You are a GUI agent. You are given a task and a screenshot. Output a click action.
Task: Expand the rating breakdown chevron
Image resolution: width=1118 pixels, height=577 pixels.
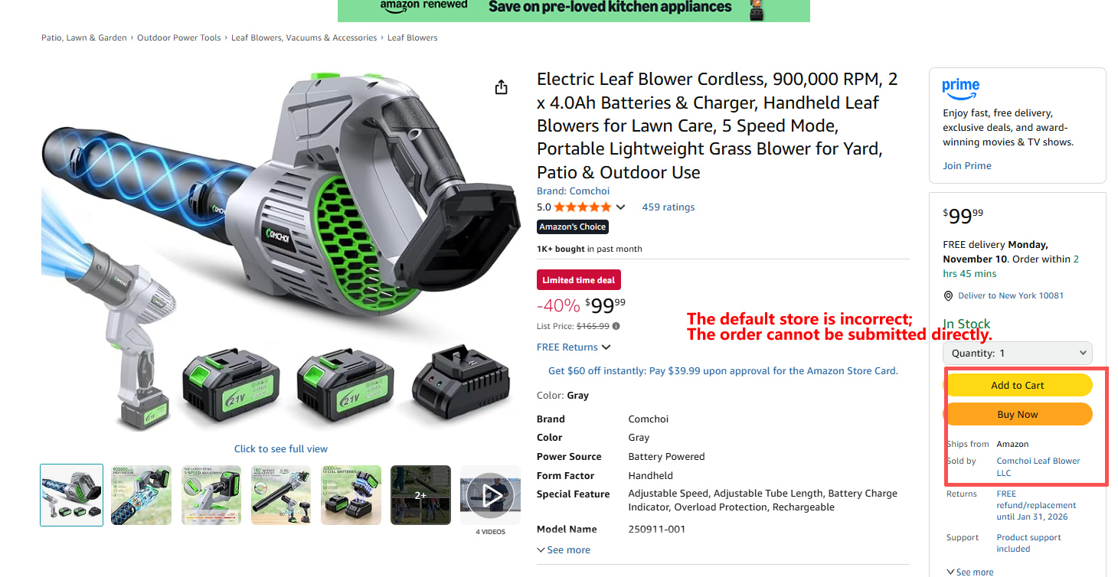pos(620,207)
